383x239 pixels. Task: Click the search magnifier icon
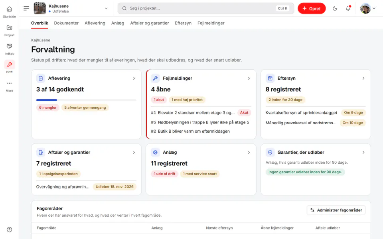click(124, 8)
